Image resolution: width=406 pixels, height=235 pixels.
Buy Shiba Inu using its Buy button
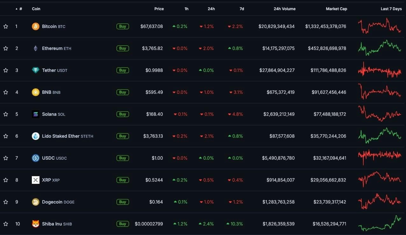coord(123,224)
